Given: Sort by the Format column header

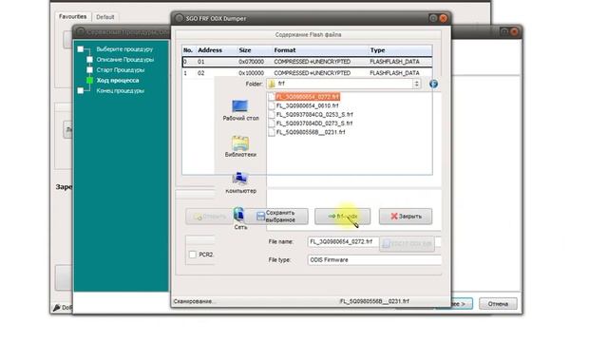Looking at the screenshot, I should point(285,50).
